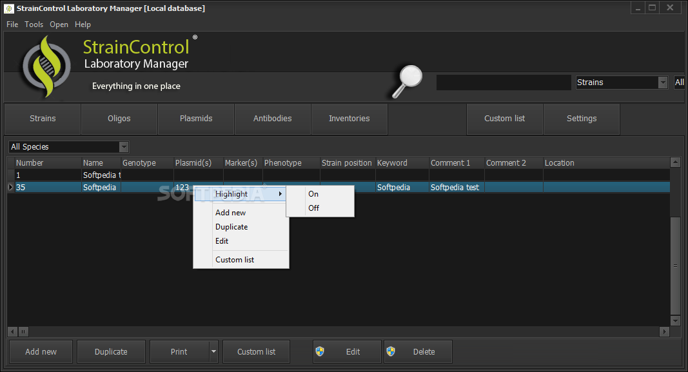Open the Strains search category dropdown
This screenshot has width=688, height=372.
663,83
